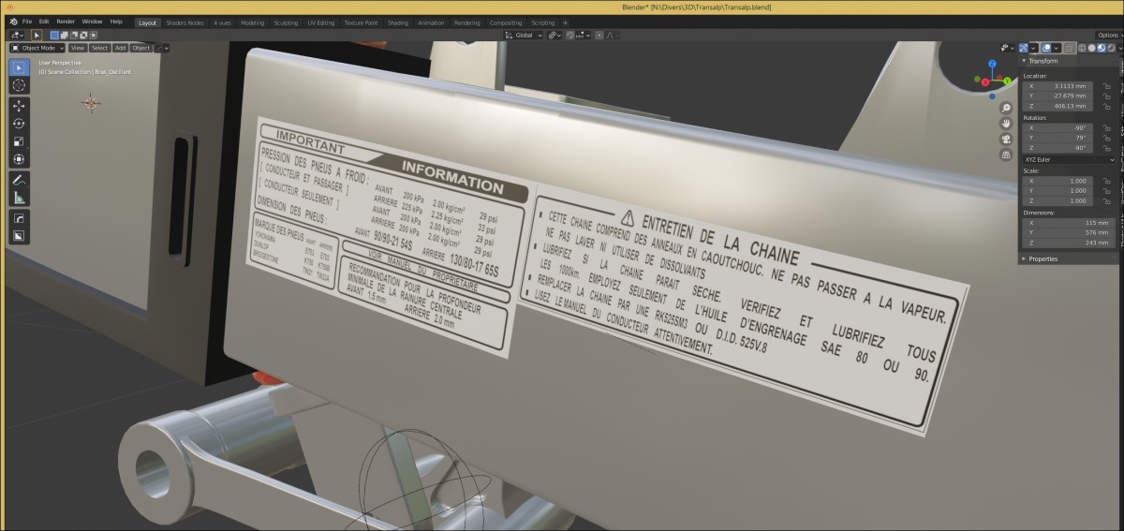Image resolution: width=1124 pixels, height=531 pixels.
Task: Select wireframe viewport shading
Action: pyautogui.click(x=1083, y=48)
